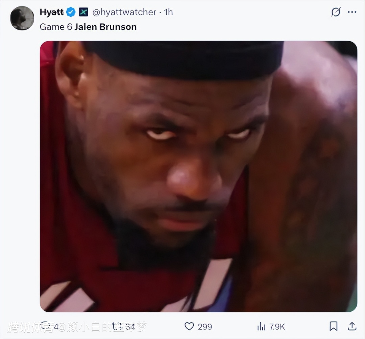Click the "Game 6 Jalen Brunson" post text
Image resolution: width=365 pixels, height=339 pixels.
coord(88,27)
